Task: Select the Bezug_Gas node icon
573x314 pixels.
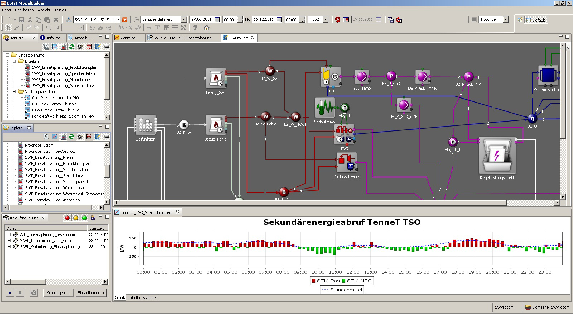Action: click(216, 78)
